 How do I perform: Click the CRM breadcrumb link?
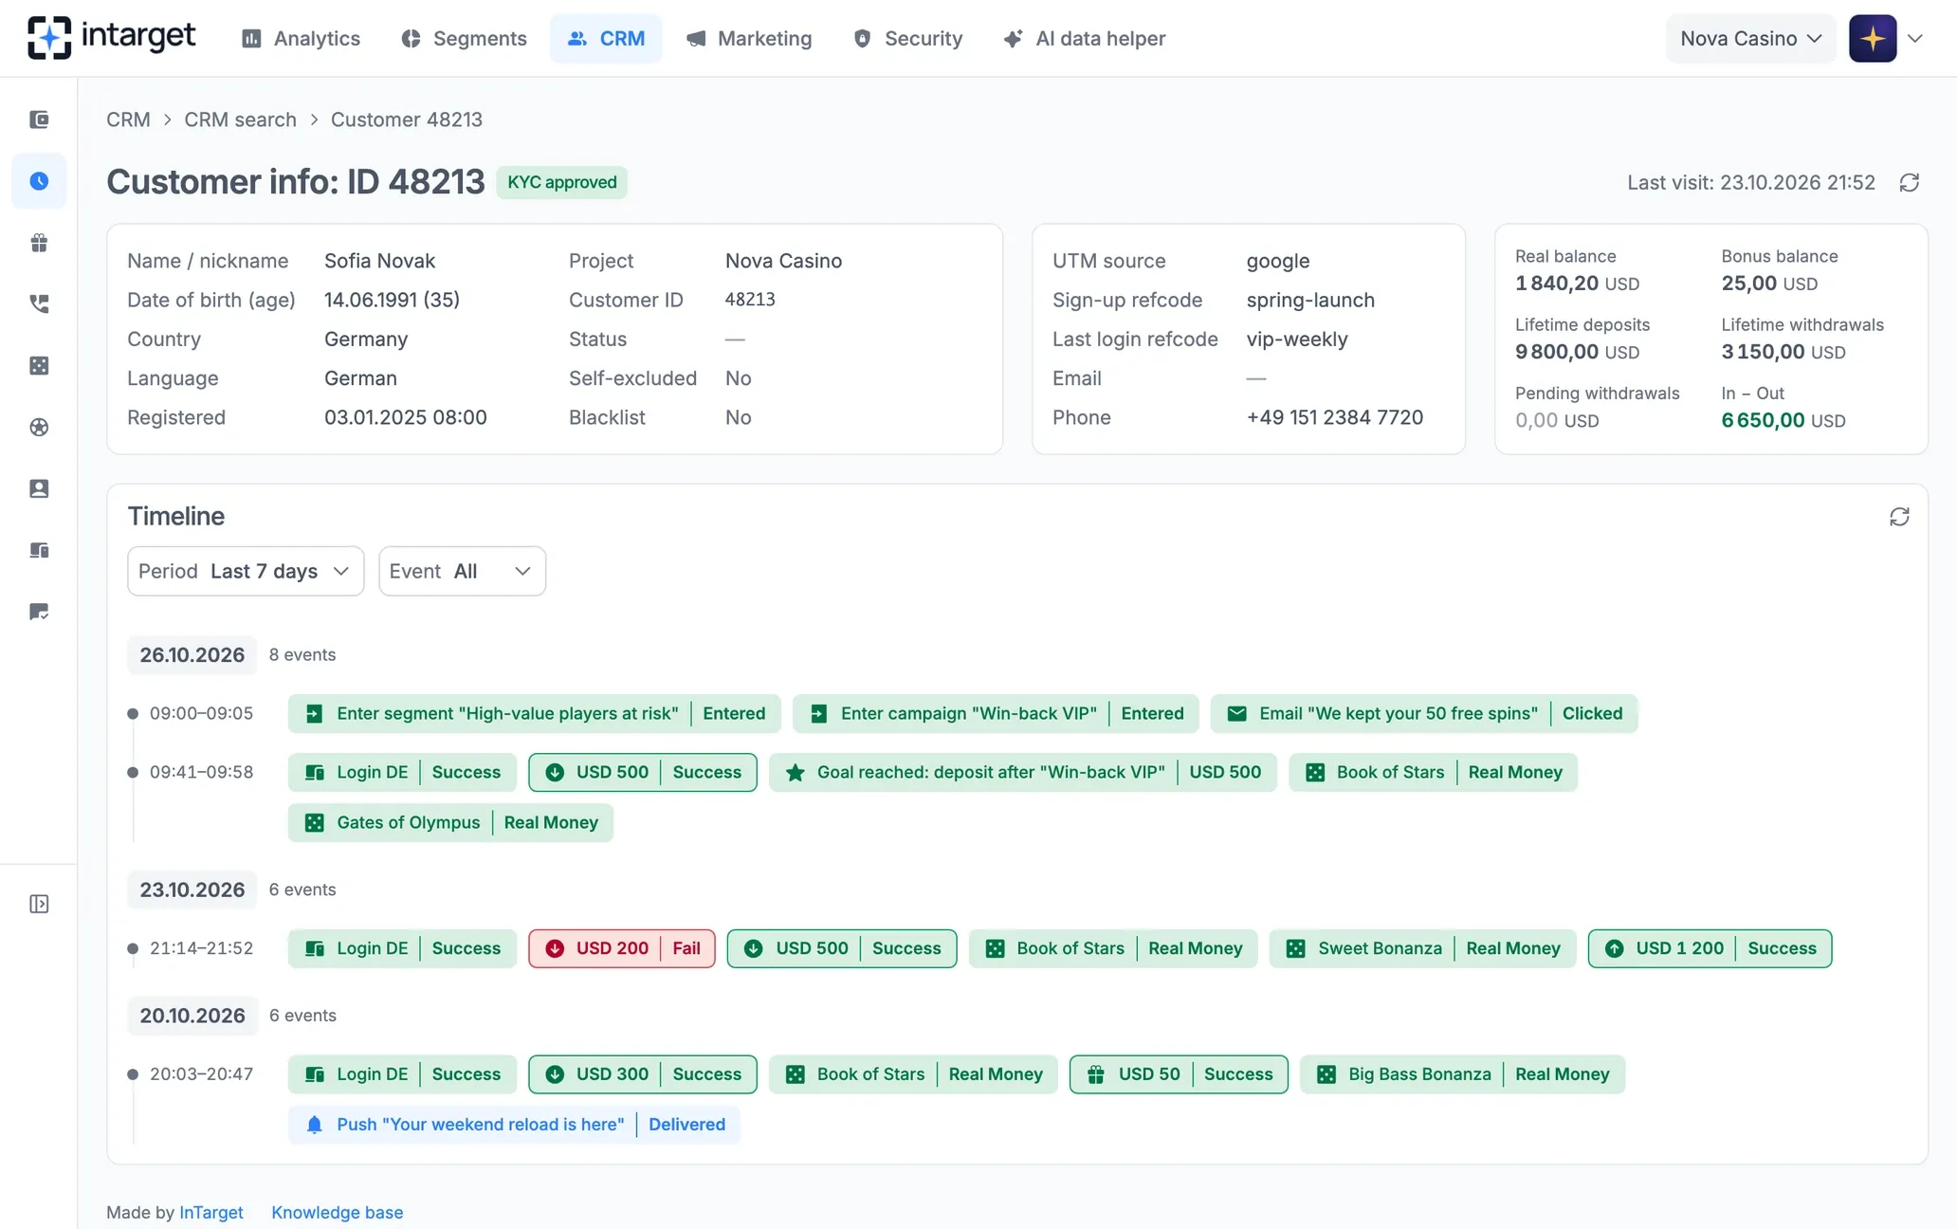pos(128,119)
